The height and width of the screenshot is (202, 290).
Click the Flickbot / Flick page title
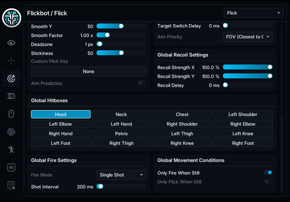47,13
